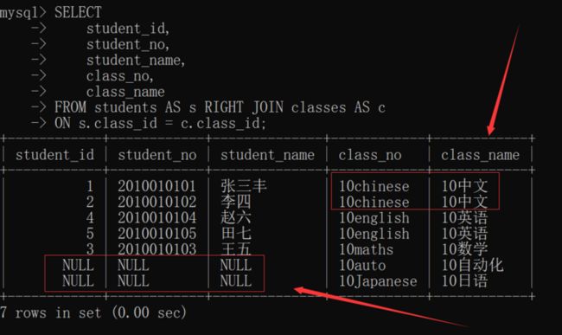Click the "7 rows in set (0.00 sec)" line
562x335 pixels.
tap(93, 312)
